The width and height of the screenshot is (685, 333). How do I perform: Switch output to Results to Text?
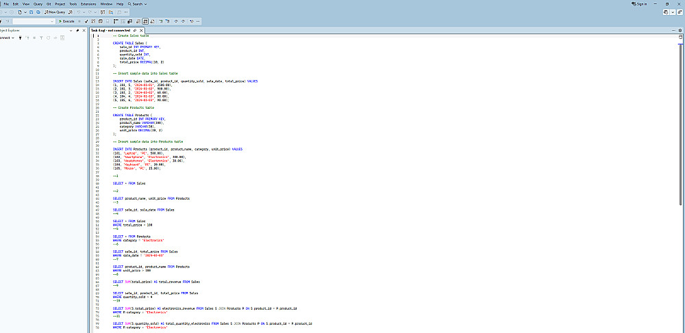click(x=138, y=21)
